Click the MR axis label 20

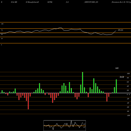[128, 90]
